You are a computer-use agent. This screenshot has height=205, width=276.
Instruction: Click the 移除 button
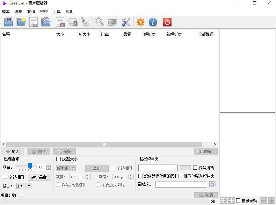pyautogui.click(x=38, y=152)
